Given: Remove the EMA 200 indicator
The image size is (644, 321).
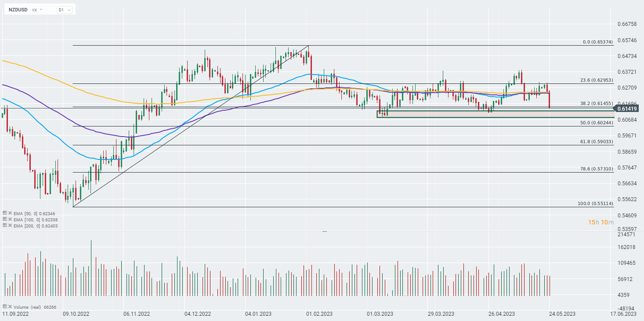Looking at the screenshot, I should point(10,225).
